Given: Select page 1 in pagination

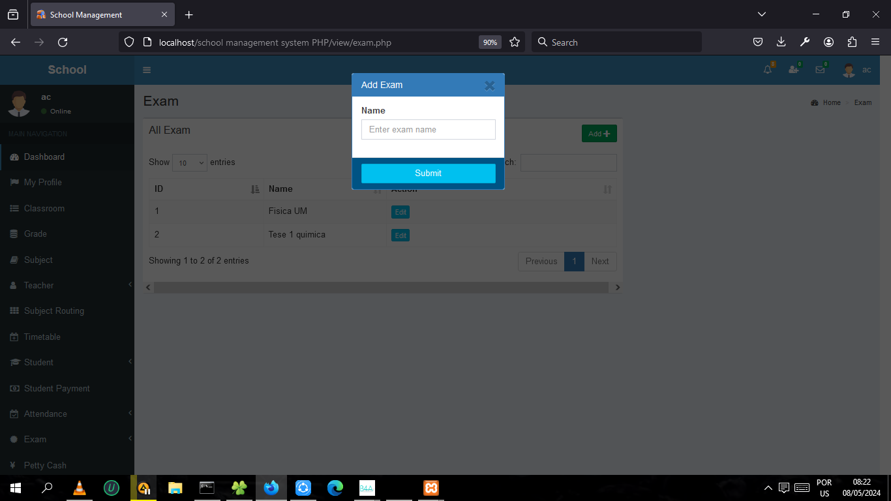Looking at the screenshot, I should point(574,262).
